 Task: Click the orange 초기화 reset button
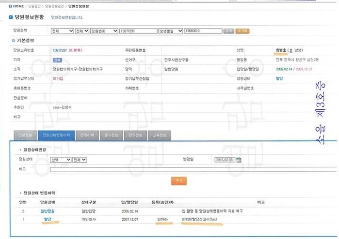(x=243, y=31)
